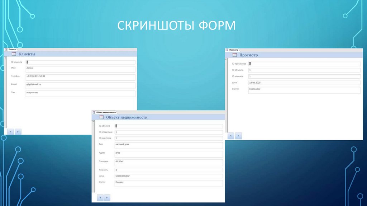Click the form icon beside Объект недвижимости header

101,117
